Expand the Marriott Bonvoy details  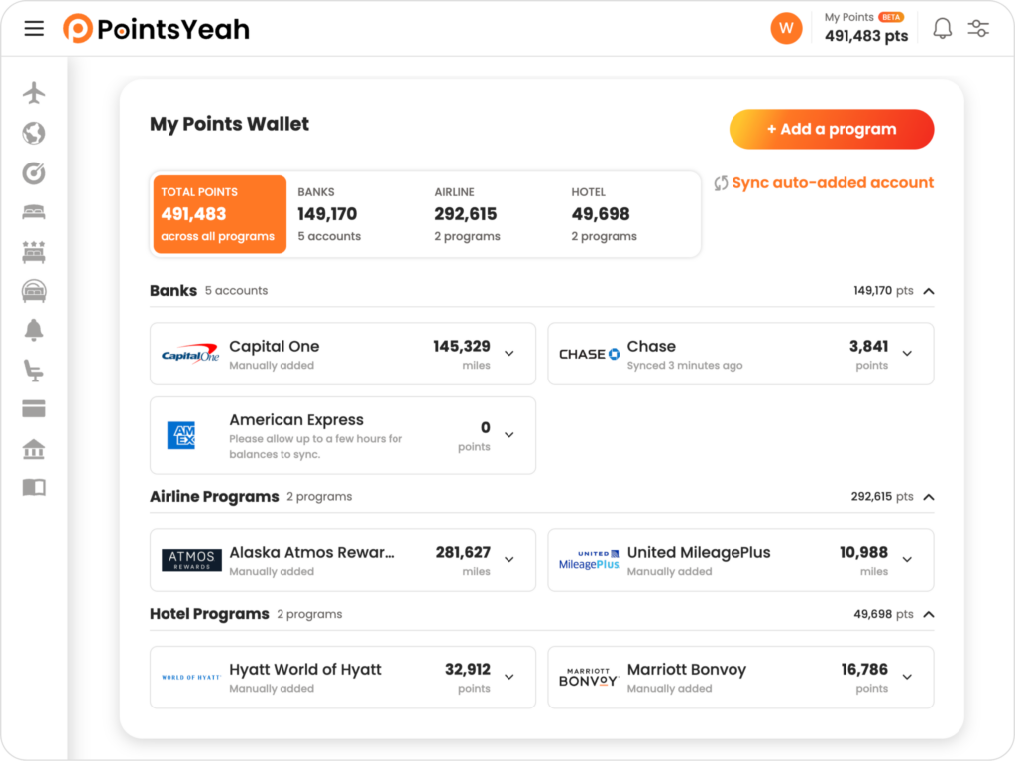(907, 677)
